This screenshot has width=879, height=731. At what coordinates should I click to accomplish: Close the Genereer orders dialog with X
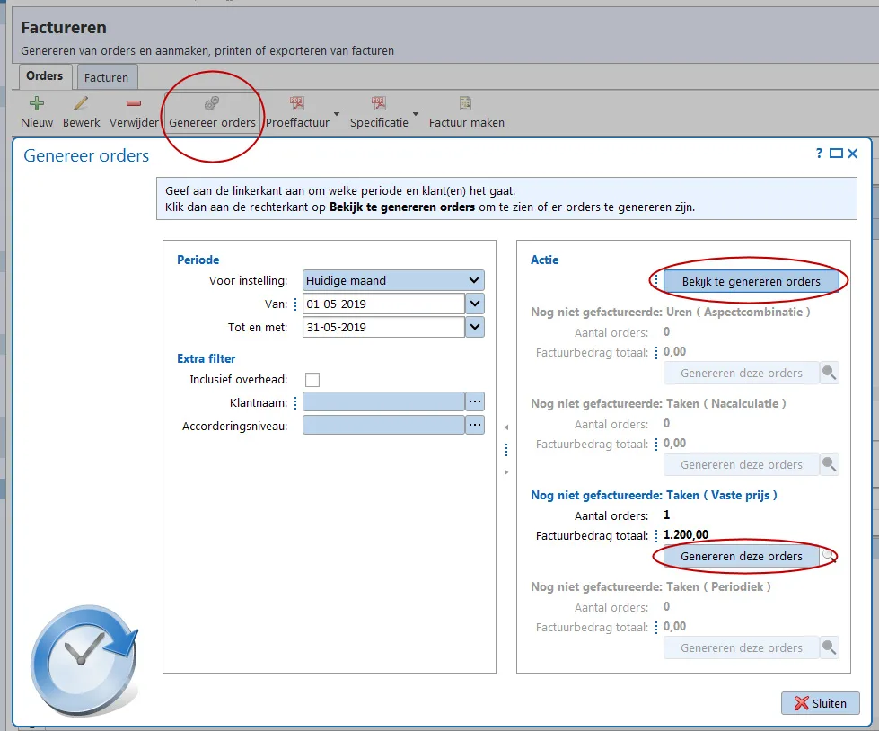(x=853, y=153)
